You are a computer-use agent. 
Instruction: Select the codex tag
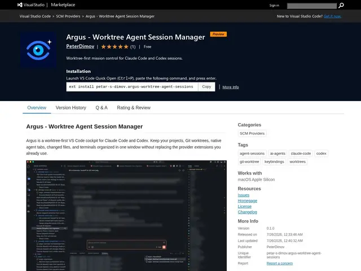tap(321, 154)
